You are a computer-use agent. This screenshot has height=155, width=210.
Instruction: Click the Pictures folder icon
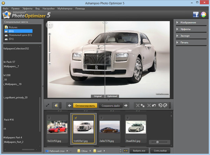point(6,27)
